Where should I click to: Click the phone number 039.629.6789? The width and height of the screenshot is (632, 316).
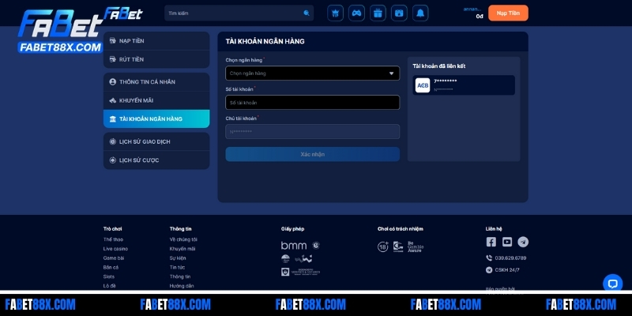click(510, 258)
